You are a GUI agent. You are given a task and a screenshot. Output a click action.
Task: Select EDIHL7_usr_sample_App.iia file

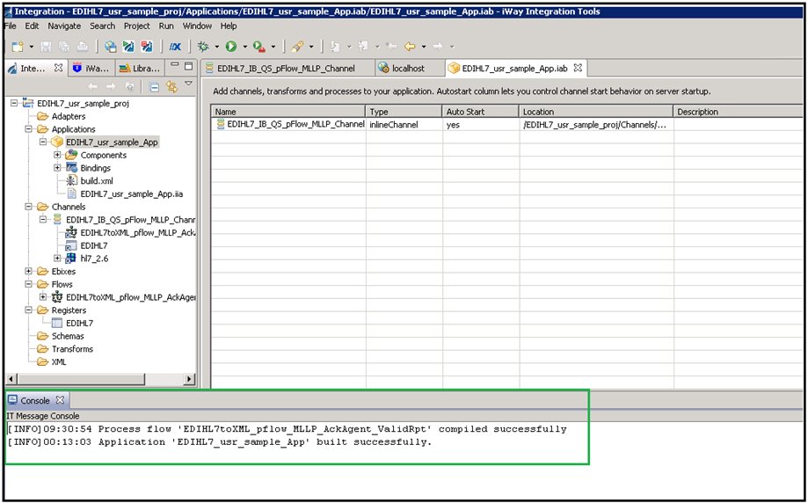pyautogui.click(x=131, y=193)
